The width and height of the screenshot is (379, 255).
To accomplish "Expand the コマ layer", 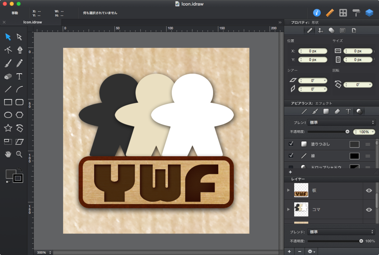I will pyautogui.click(x=288, y=209).
